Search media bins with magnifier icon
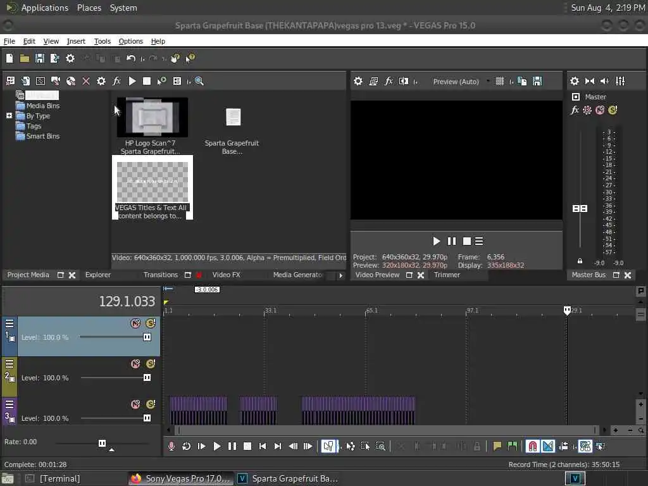 pos(199,81)
